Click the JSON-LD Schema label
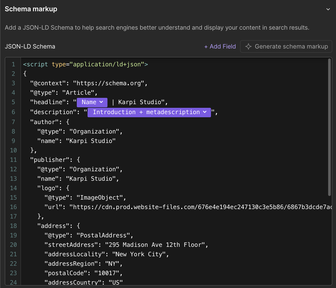Screen dimensions: 336x288 [x=30, y=46]
